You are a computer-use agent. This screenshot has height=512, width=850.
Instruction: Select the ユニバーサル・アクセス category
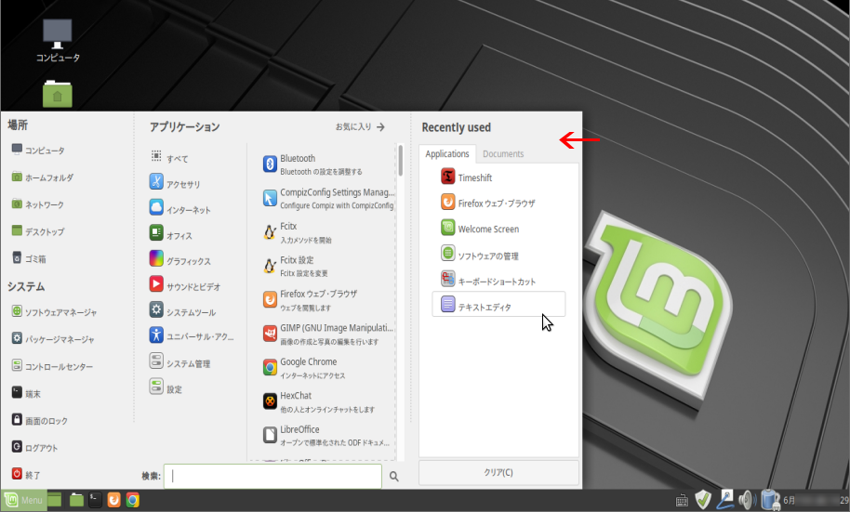(192, 336)
